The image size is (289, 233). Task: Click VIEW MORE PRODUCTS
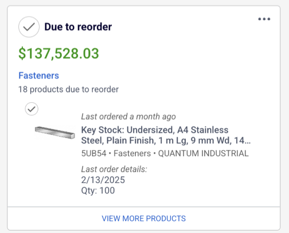pos(144,219)
